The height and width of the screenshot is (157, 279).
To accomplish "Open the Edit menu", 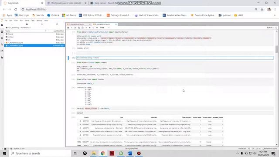I will click(x=10, y=20).
